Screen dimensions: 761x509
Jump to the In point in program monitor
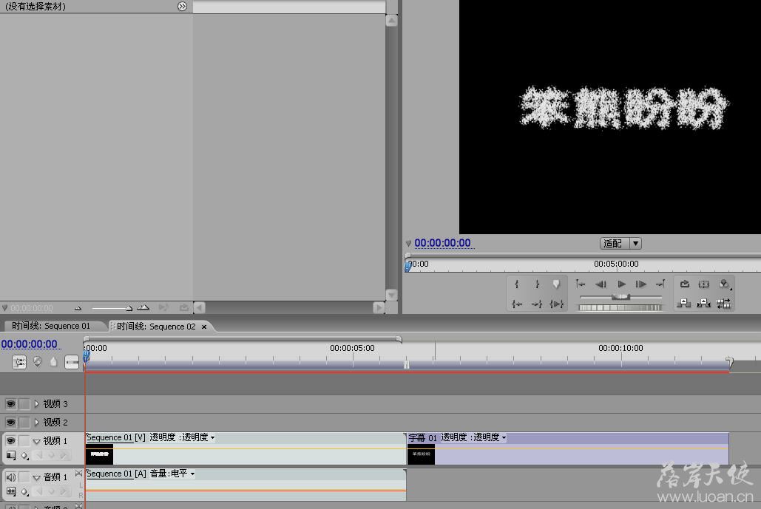(517, 304)
